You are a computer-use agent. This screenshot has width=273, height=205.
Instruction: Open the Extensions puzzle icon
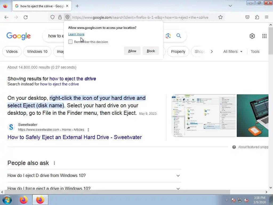[257, 17]
